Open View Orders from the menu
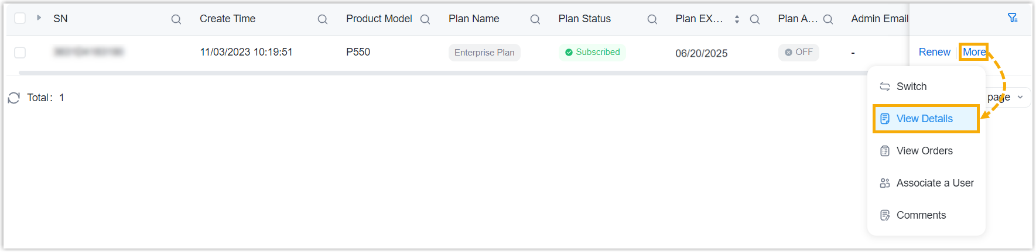1036x252 pixels. click(x=924, y=151)
